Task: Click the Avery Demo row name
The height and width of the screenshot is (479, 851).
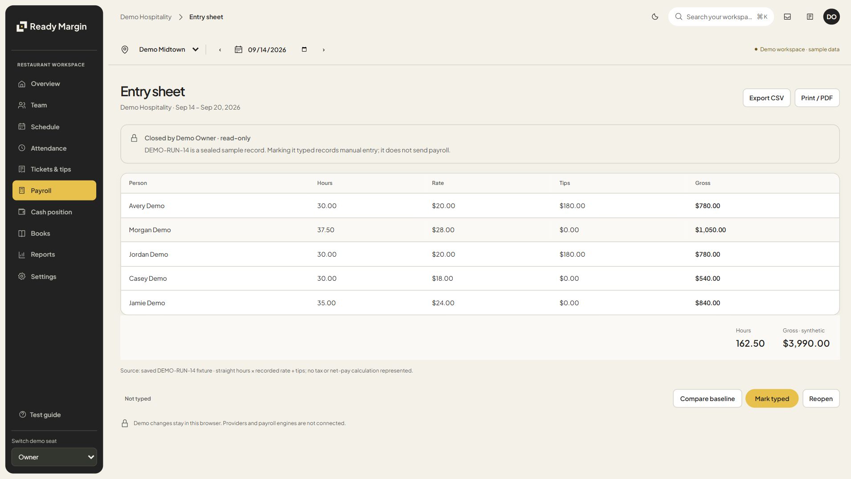Action: coord(147,206)
